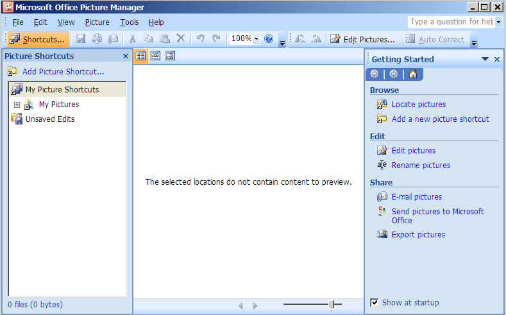Screen dimensions: 506x315
Task: Click the Shortcuts toolbar button
Action: (38, 39)
